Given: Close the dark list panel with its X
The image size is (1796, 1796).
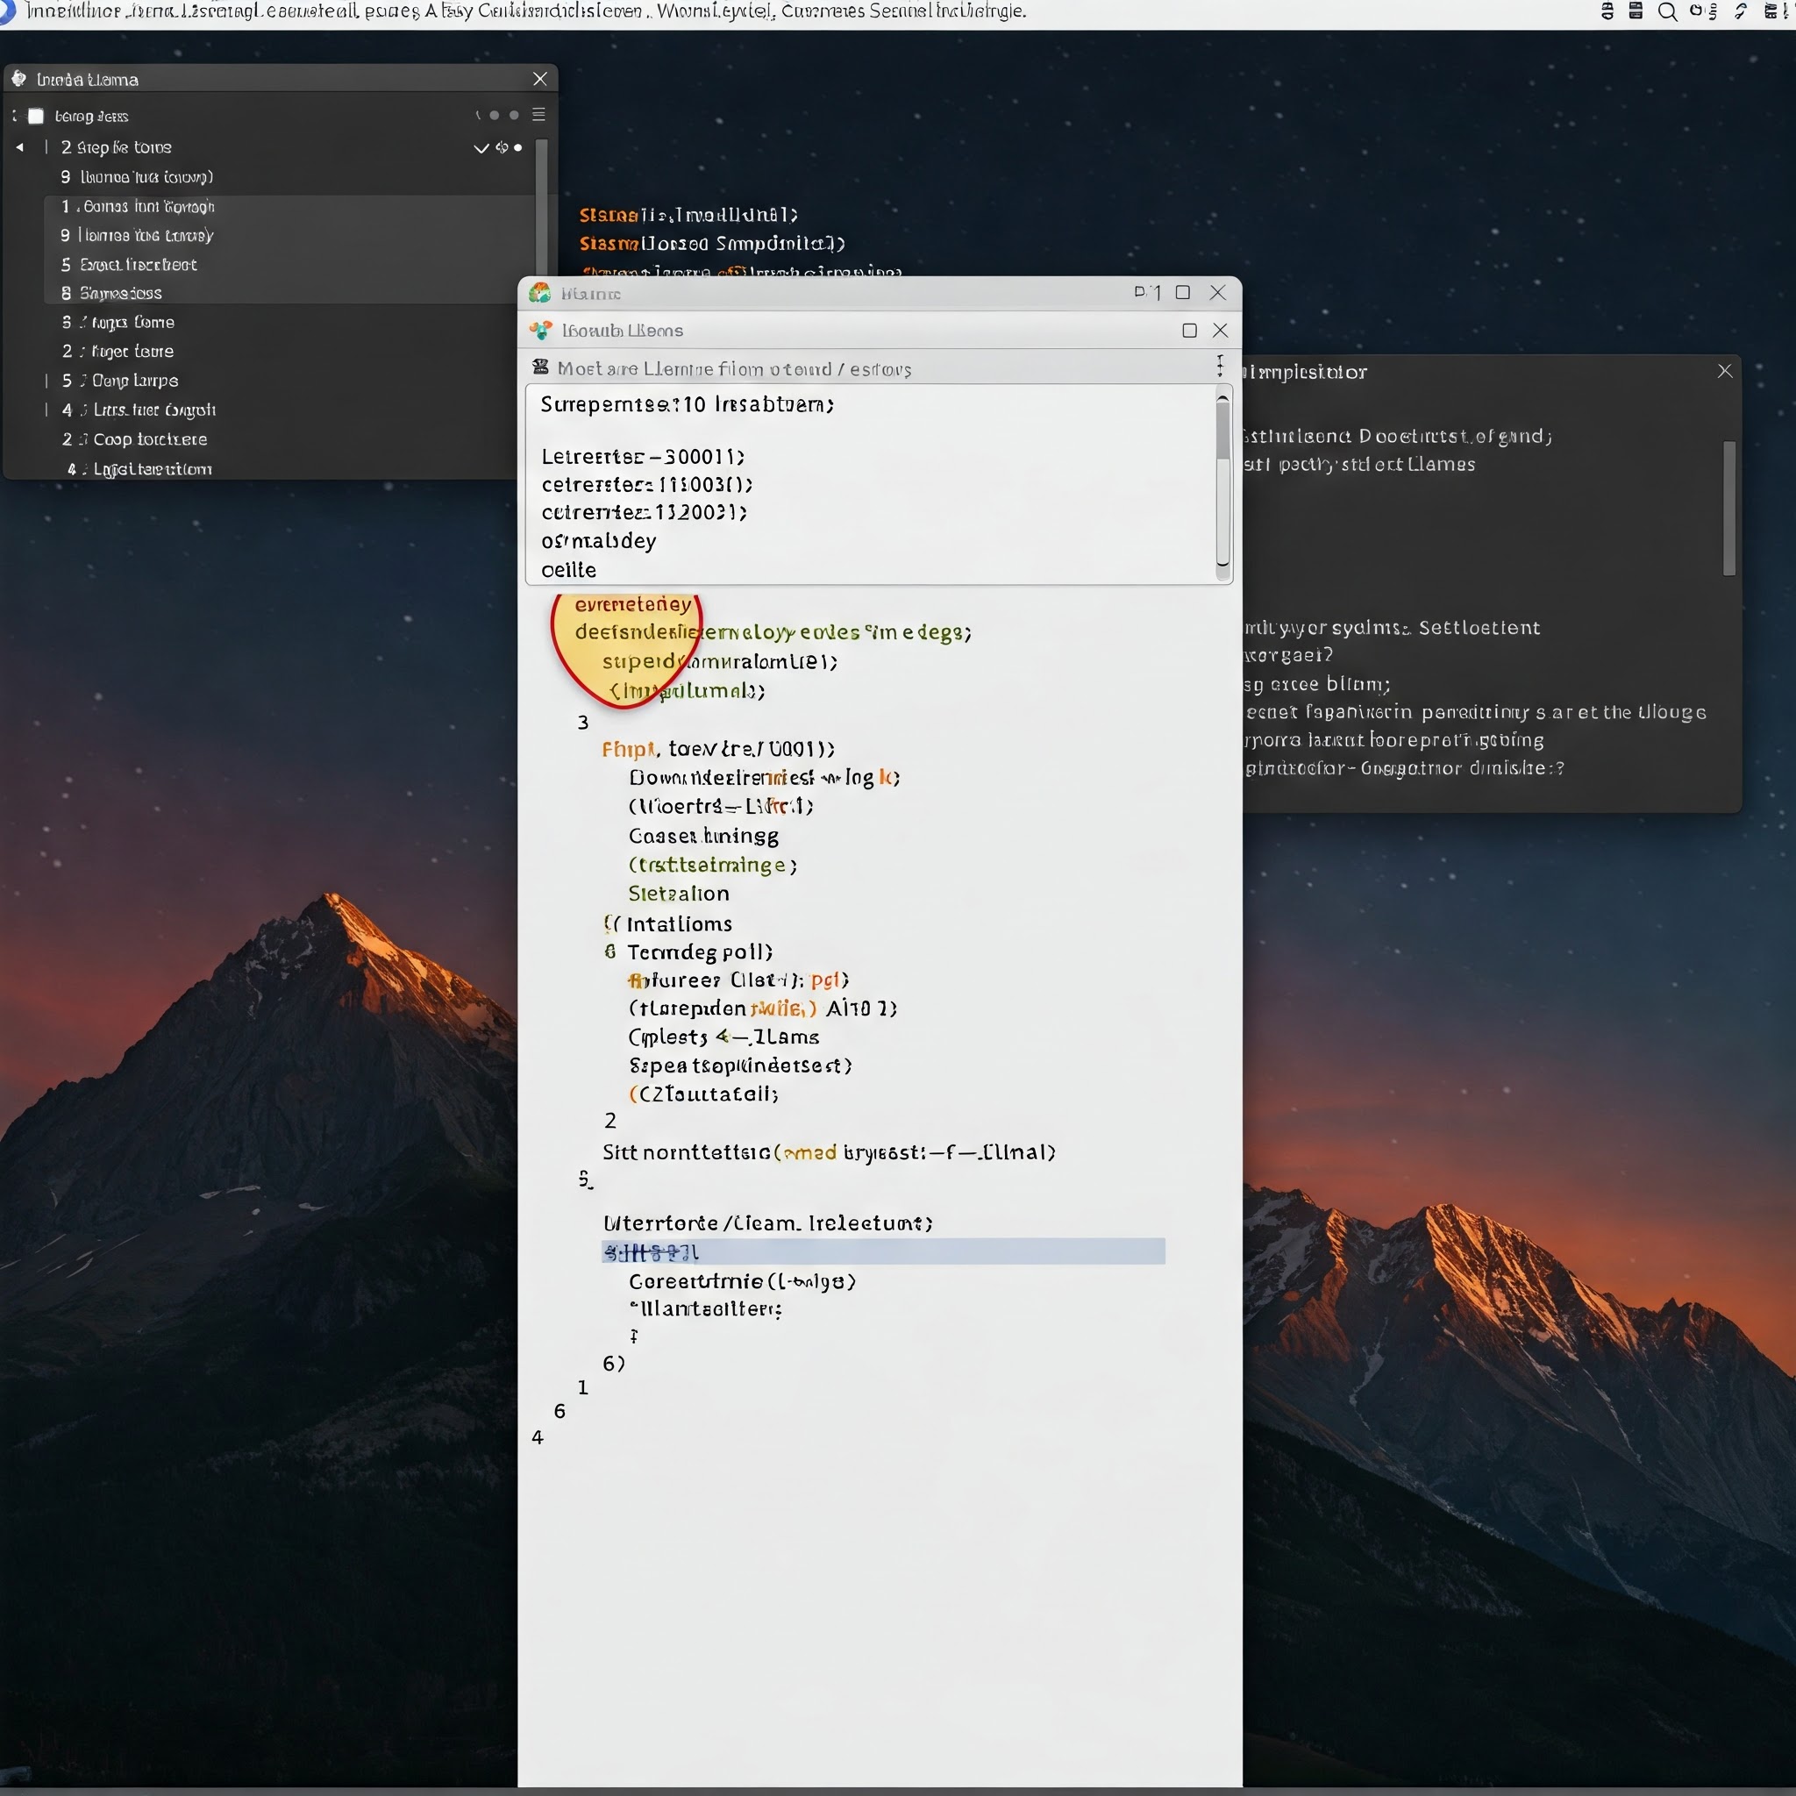Looking at the screenshot, I should 540,79.
